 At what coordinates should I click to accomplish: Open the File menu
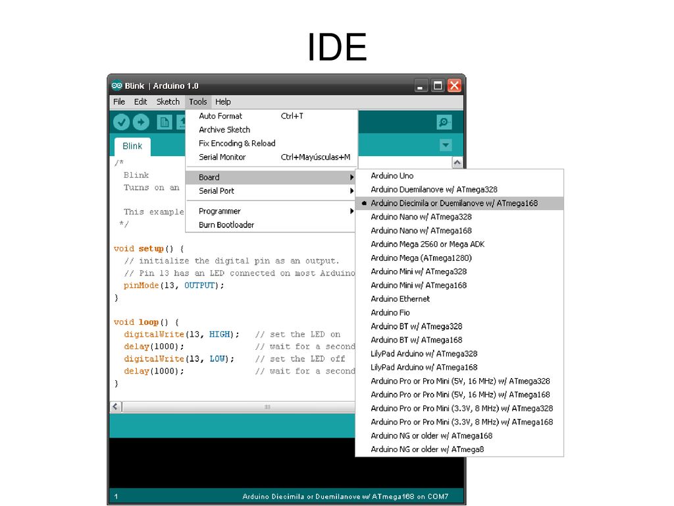tap(119, 102)
